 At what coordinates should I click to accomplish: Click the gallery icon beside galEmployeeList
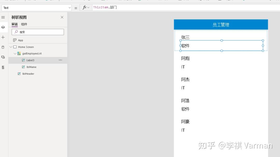click(19, 53)
